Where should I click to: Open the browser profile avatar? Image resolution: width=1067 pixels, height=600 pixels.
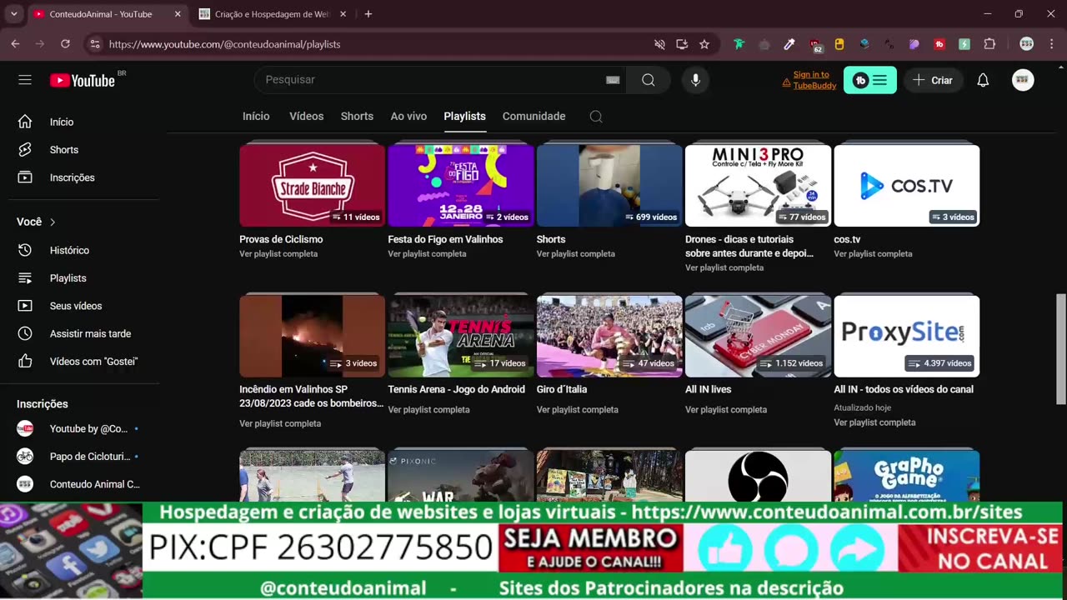[1027, 44]
